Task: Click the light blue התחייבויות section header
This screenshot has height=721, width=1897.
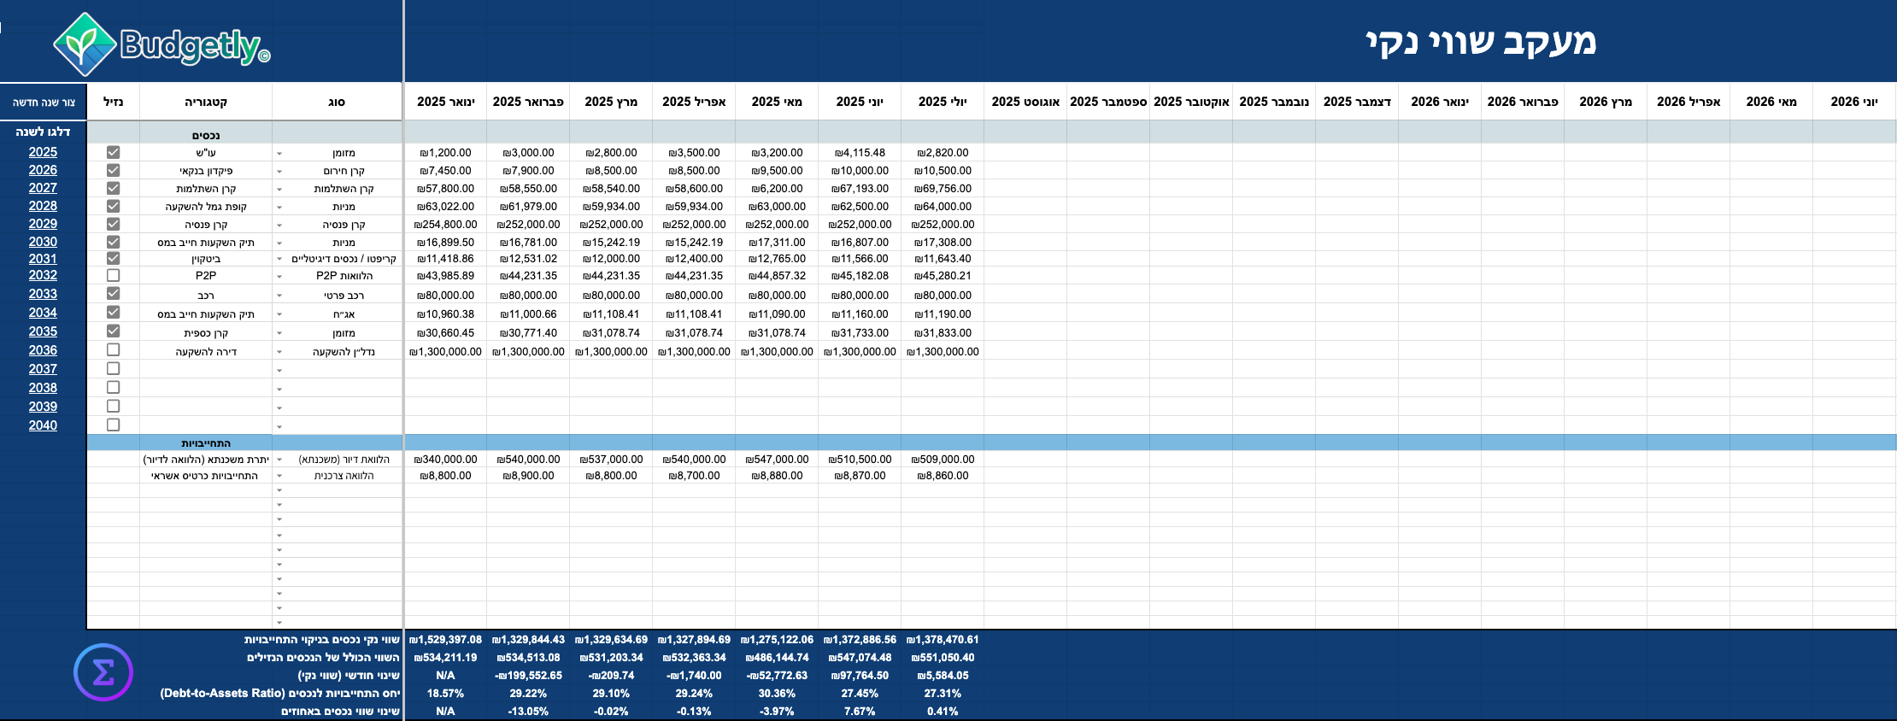Action: (206, 443)
